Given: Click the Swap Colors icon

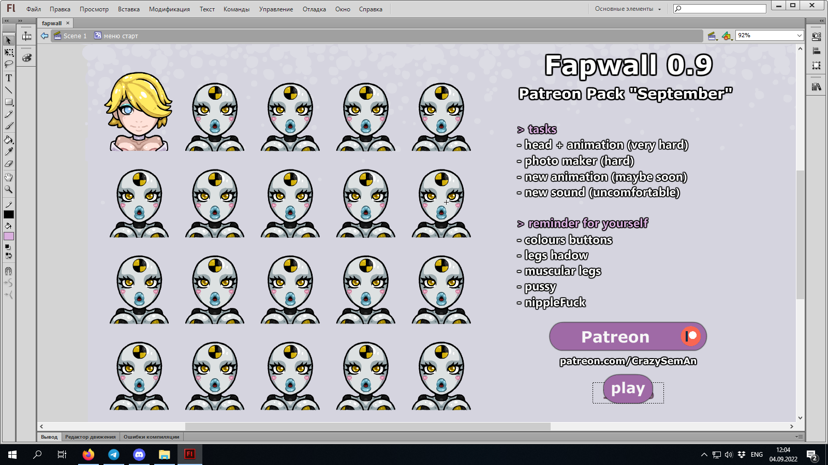Looking at the screenshot, I should [9, 255].
